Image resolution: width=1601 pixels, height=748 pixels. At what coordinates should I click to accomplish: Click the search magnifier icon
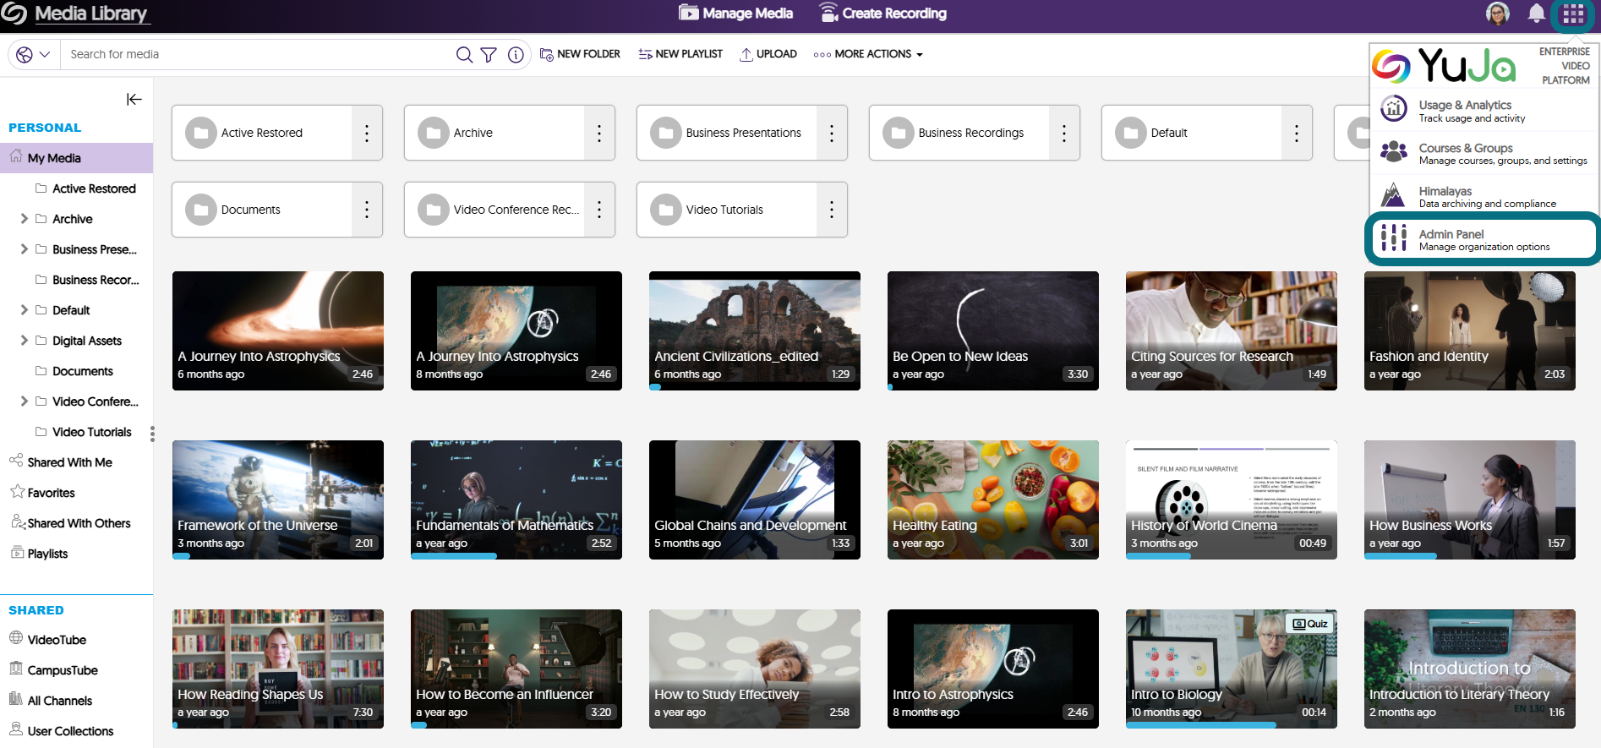coord(464,54)
